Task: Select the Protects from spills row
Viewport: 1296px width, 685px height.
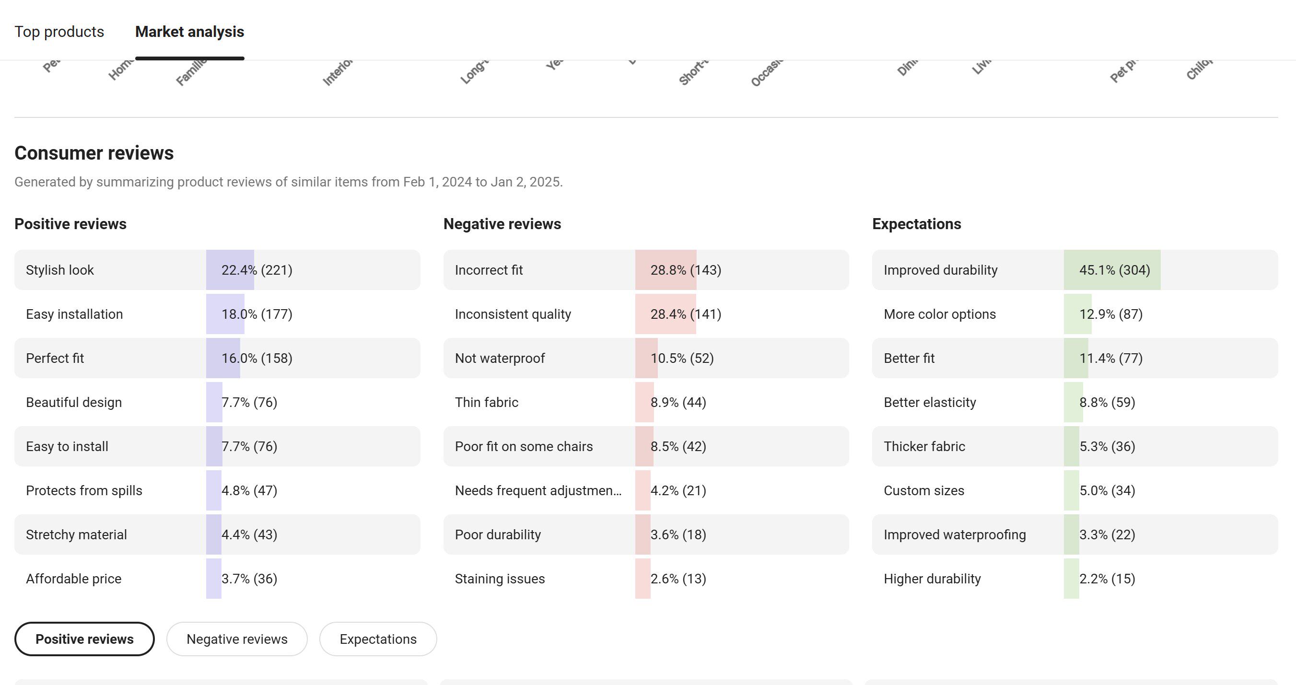Action: [x=217, y=490]
